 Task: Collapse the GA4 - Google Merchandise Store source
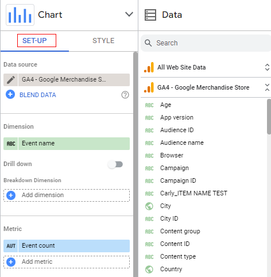[x=267, y=87]
